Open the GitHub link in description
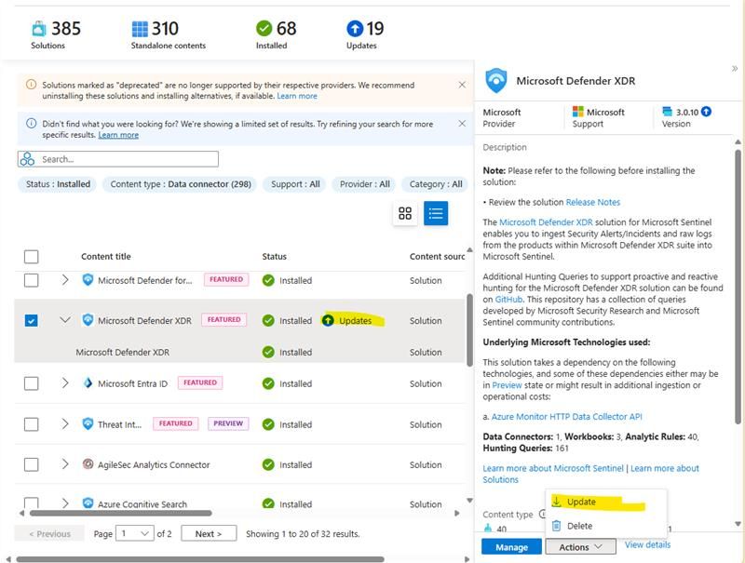 tap(508, 300)
